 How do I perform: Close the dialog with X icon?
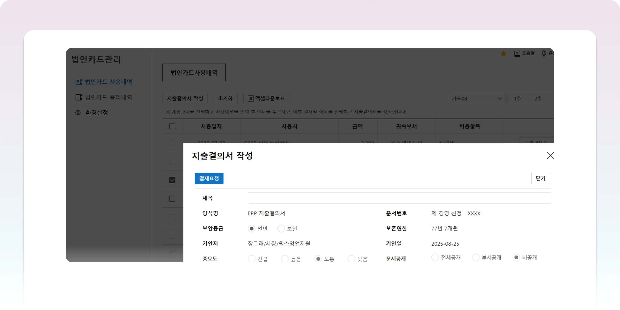[550, 156]
